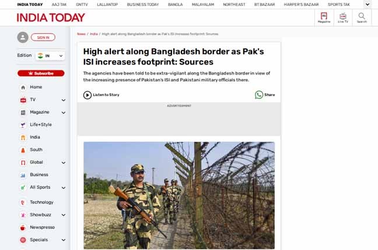Play the Listen to Story audio
Viewport: 378px width, 250px height.
click(x=87, y=95)
